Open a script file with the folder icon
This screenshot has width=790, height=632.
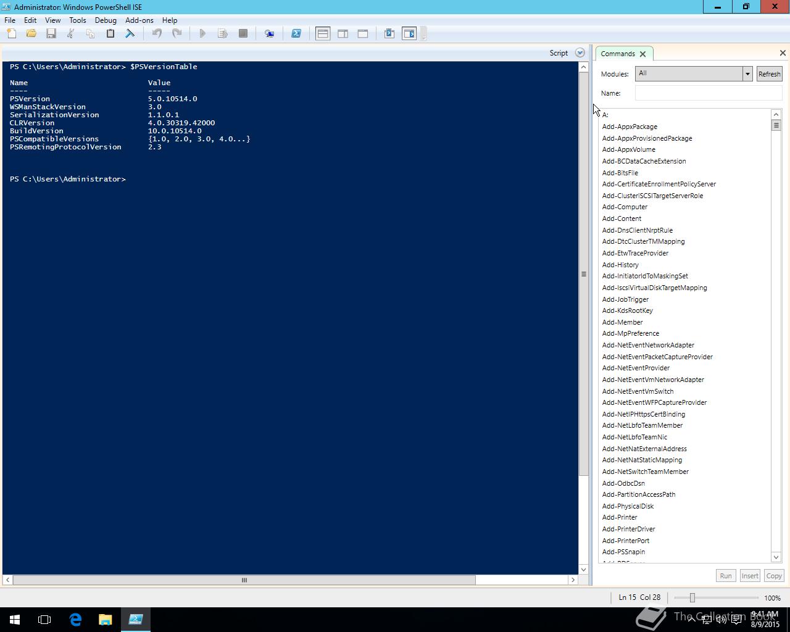point(31,33)
